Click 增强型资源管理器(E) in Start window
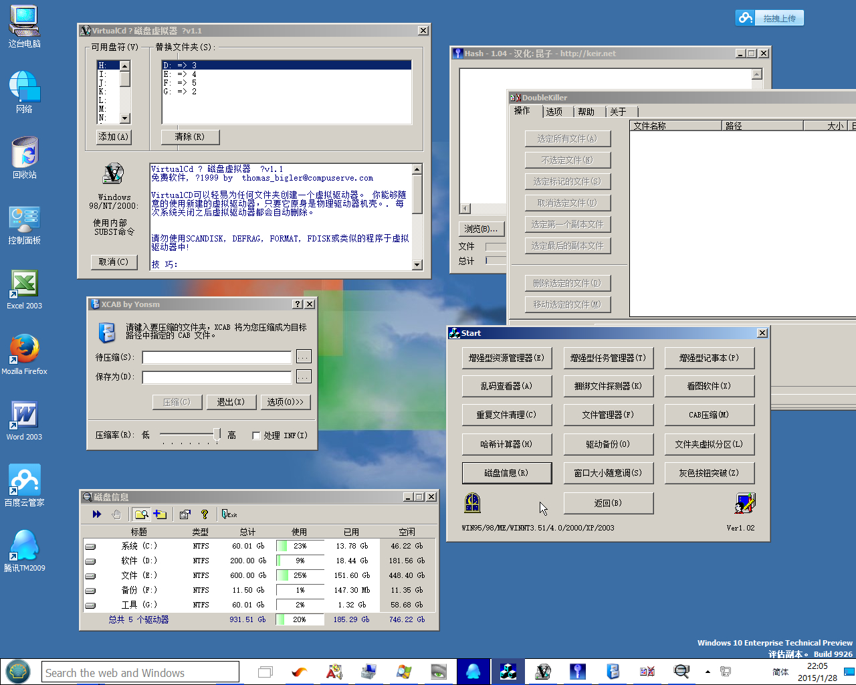The width and height of the screenshot is (856, 685). [507, 358]
